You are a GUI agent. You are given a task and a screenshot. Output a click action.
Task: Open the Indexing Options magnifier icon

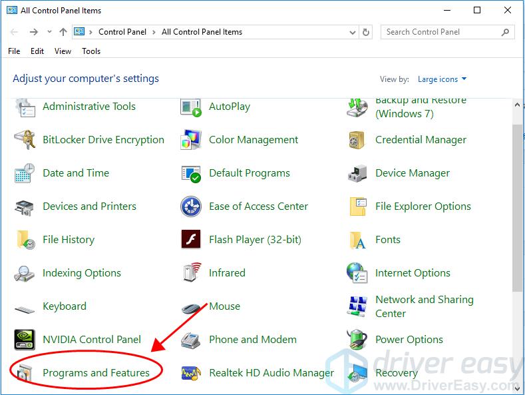tap(25, 273)
